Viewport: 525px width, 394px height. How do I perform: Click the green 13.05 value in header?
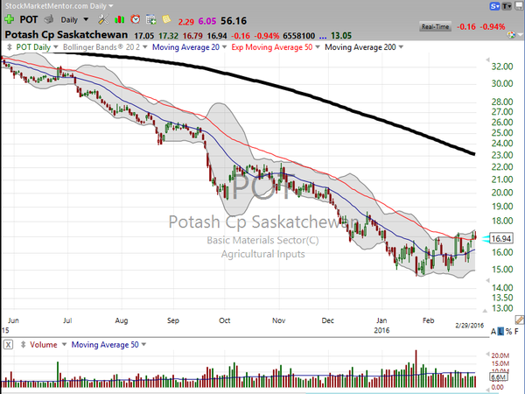(x=341, y=36)
